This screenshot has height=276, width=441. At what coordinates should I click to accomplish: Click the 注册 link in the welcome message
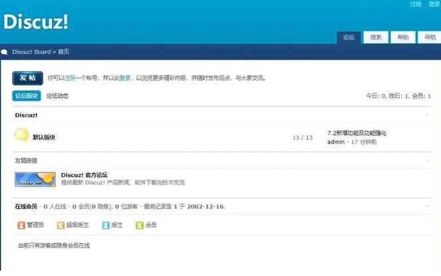click(x=71, y=78)
